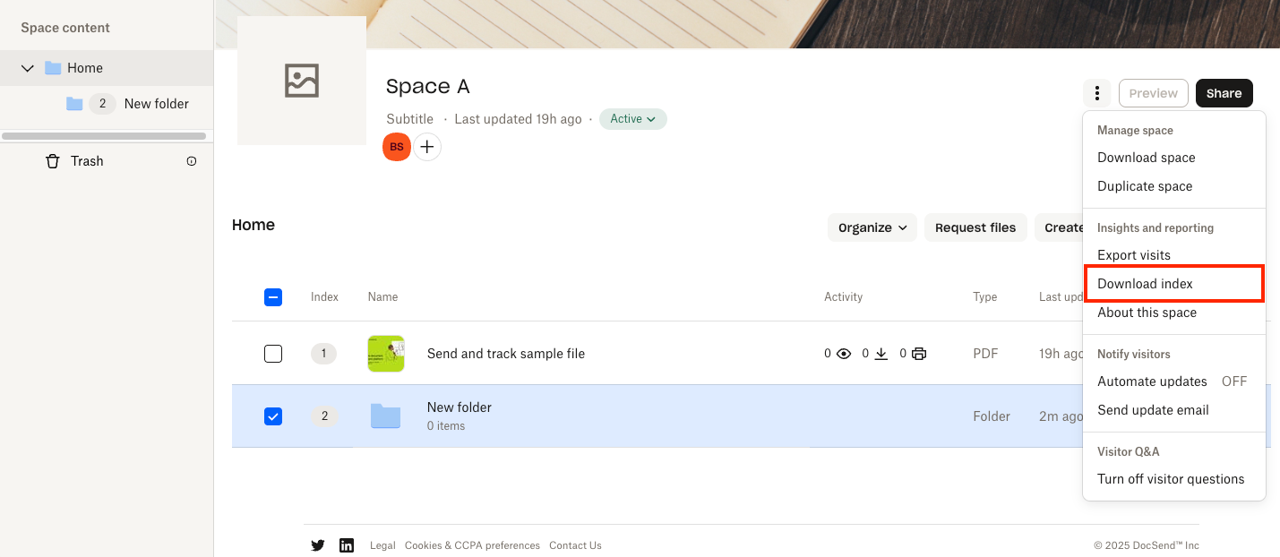The width and height of the screenshot is (1280, 557).
Task: Open the LinkedIn link in footer
Action: [x=347, y=545]
